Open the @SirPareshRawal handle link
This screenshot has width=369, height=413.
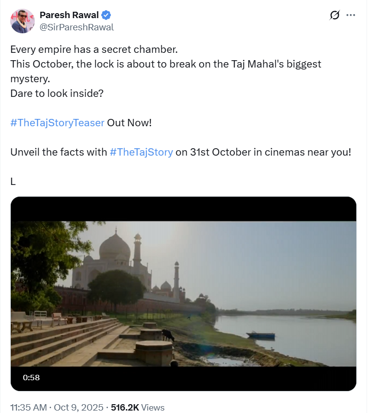point(76,27)
